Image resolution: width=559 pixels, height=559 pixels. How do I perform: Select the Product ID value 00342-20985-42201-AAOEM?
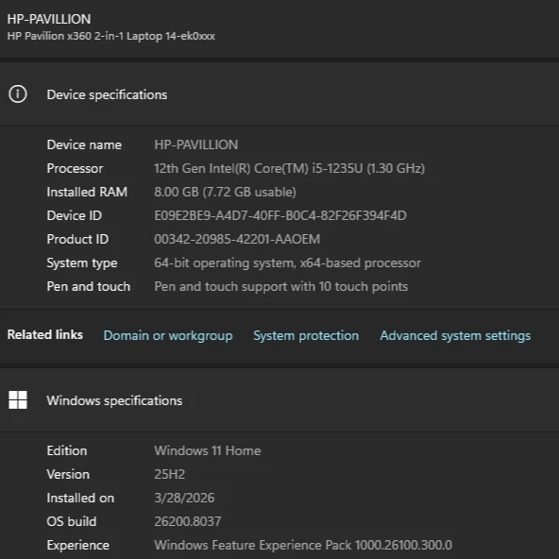tap(237, 239)
